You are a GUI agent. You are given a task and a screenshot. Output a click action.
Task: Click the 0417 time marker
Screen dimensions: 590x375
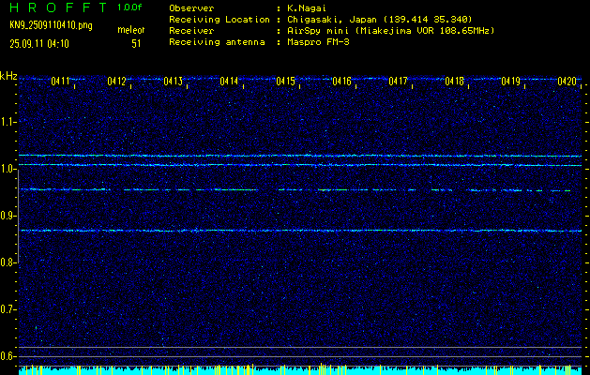click(x=398, y=81)
